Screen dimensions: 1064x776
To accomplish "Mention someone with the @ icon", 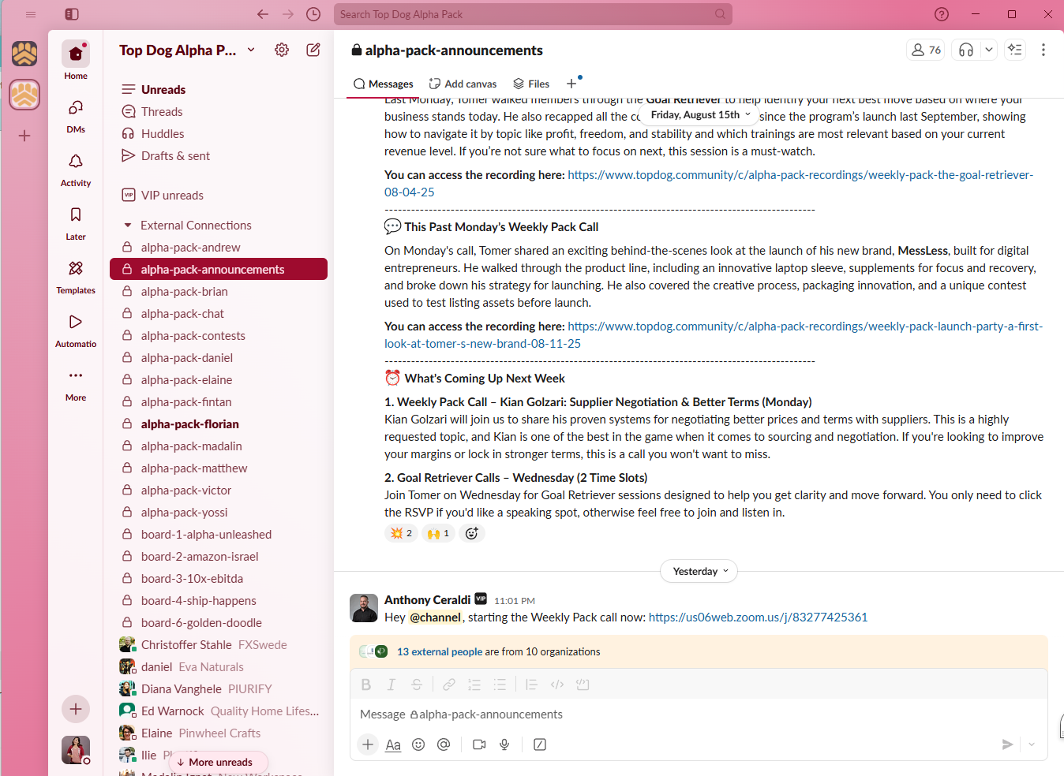I will point(444,744).
